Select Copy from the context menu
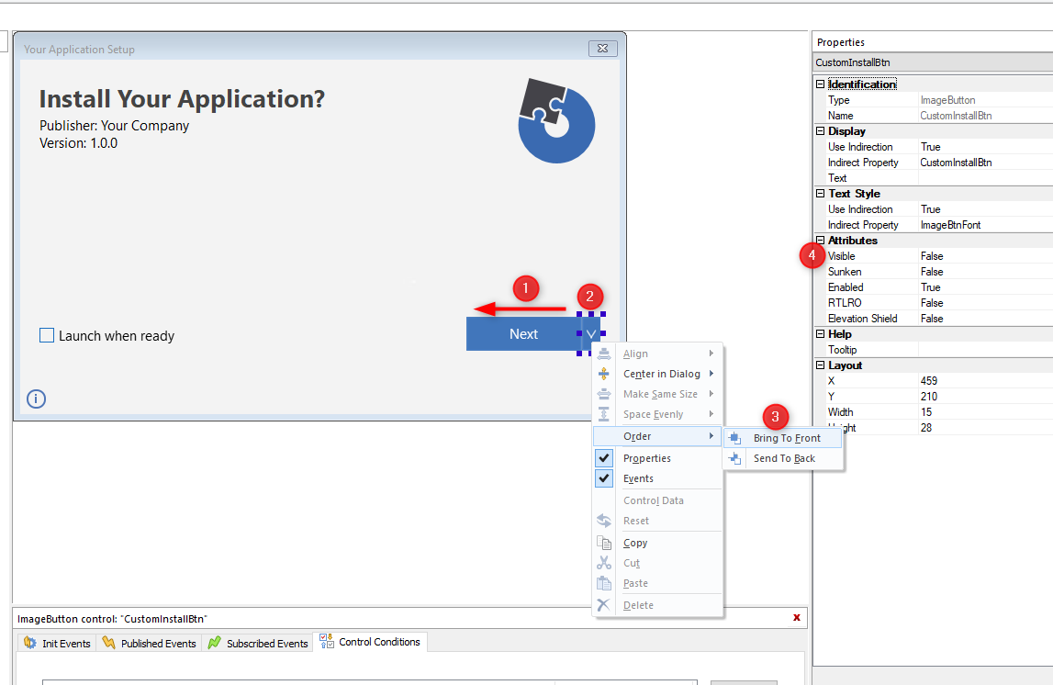This screenshot has height=685, width=1053. tap(634, 543)
